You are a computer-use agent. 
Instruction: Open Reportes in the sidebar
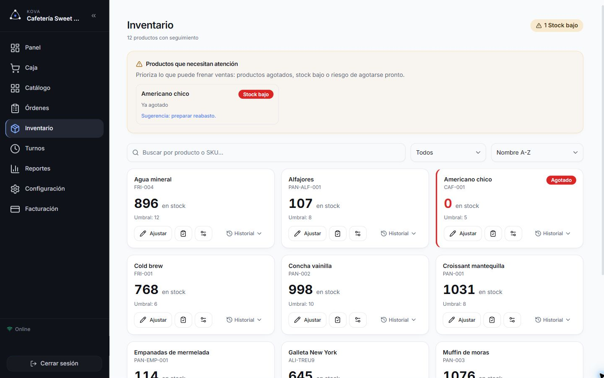tap(55, 168)
